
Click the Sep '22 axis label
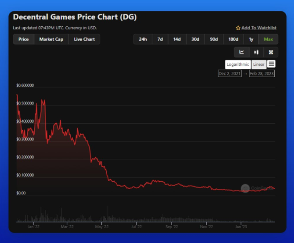pos(171,227)
